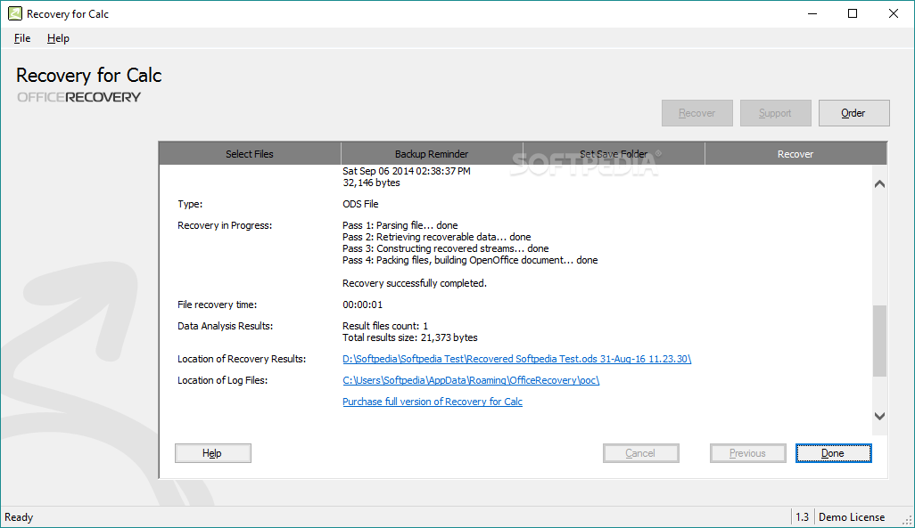Close the Recovery for Calc window
The height and width of the screenshot is (528, 915).
point(894,13)
